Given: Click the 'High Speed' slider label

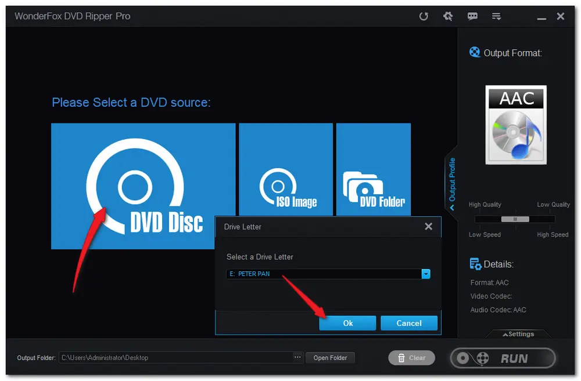Looking at the screenshot, I should tap(553, 234).
